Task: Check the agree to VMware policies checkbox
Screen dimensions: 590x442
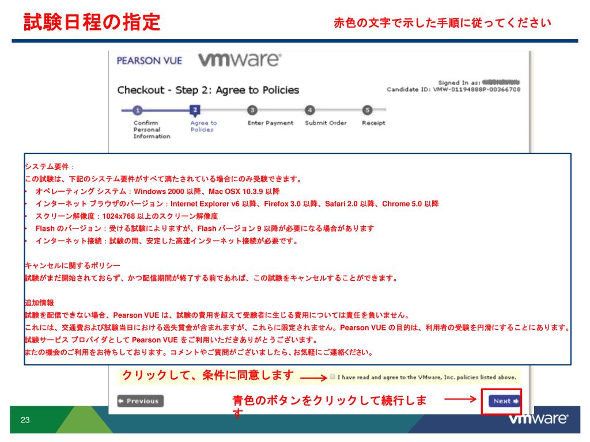Action: 332,376
